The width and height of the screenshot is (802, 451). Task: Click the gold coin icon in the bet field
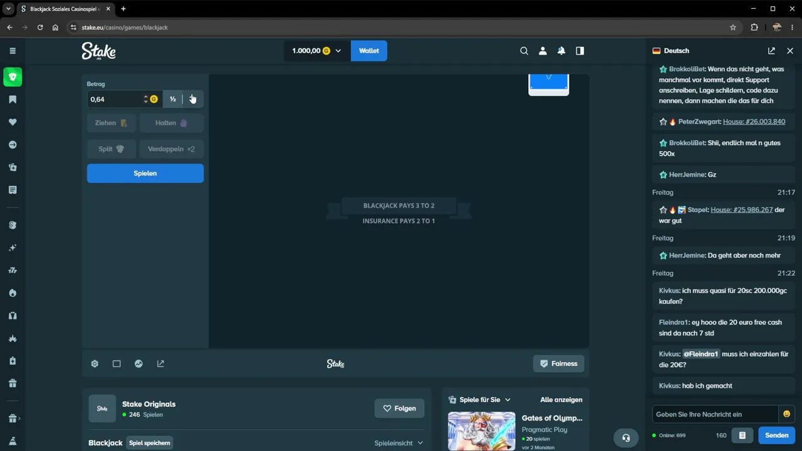pos(154,99)
